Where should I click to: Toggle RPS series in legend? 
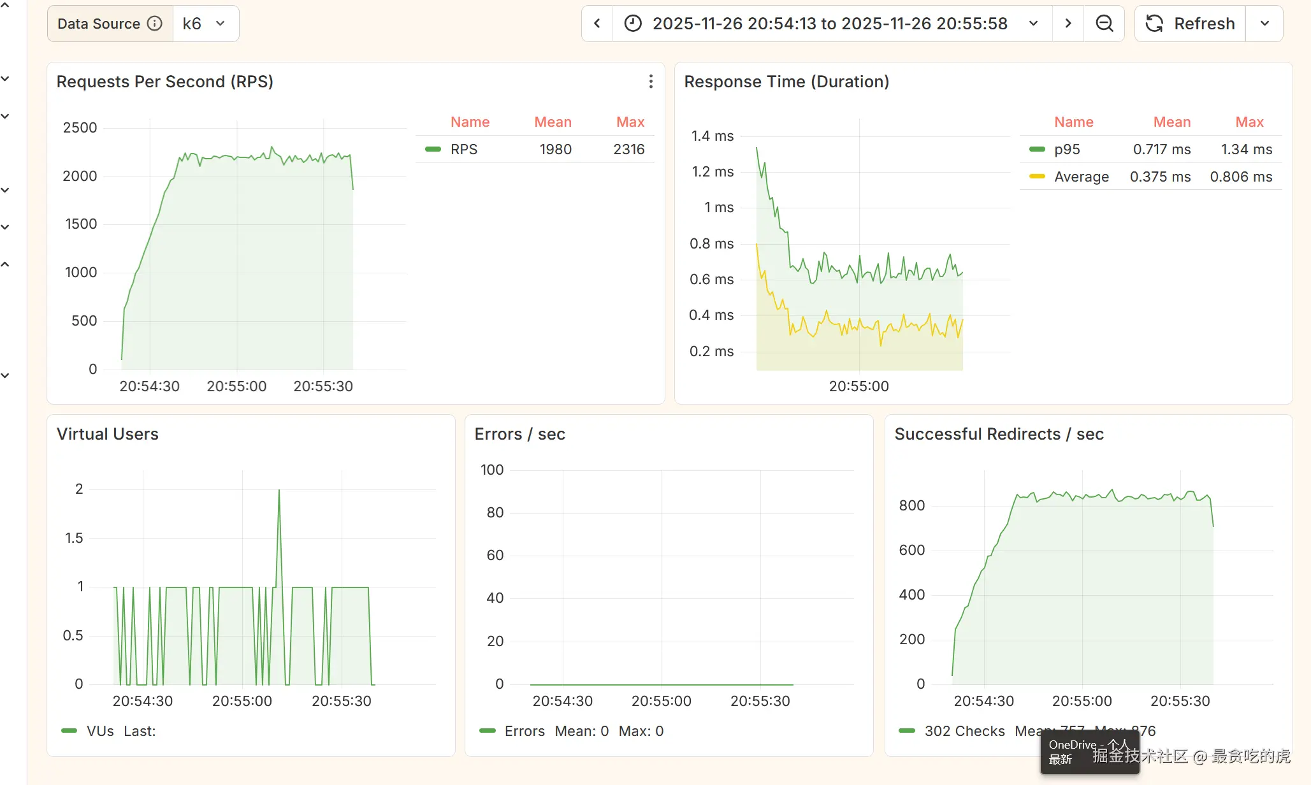pos(463,149)
